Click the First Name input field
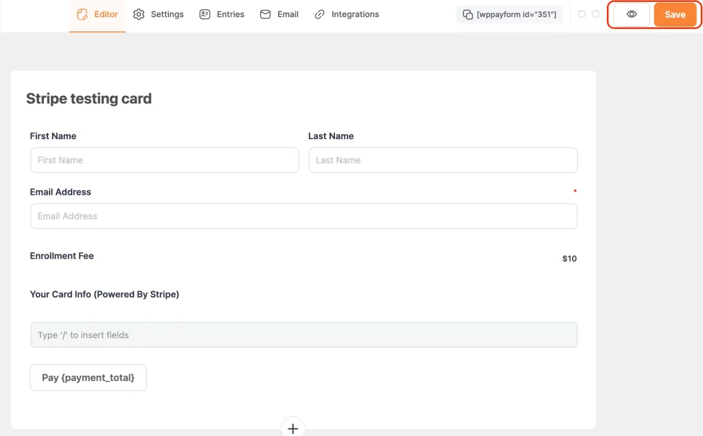 165,160
